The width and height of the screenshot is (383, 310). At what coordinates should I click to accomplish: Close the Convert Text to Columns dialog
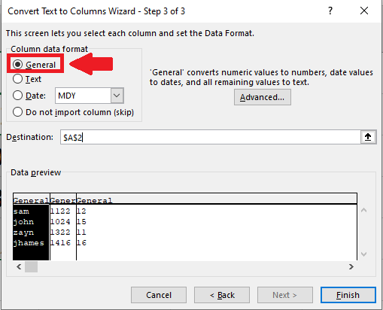(364, 11)
